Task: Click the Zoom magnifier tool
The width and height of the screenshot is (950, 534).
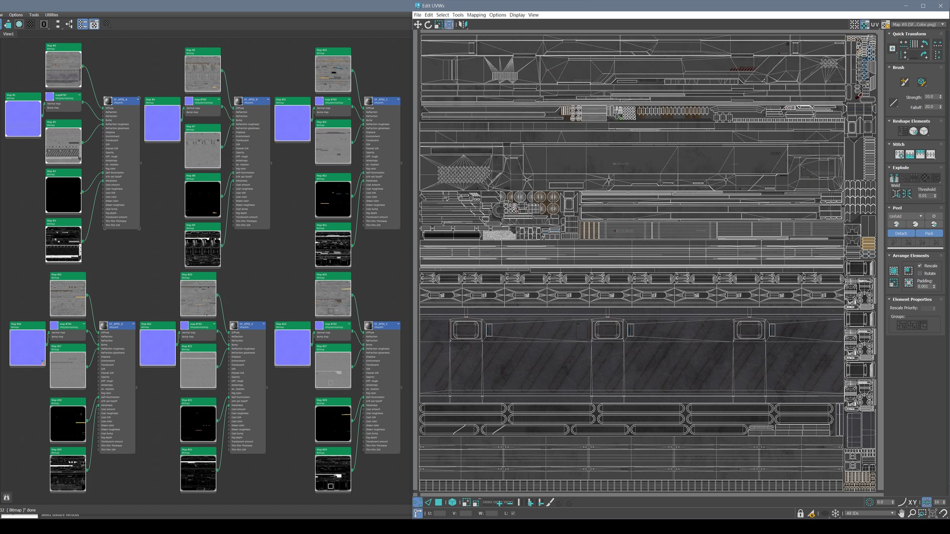Action: click(911, 514)
